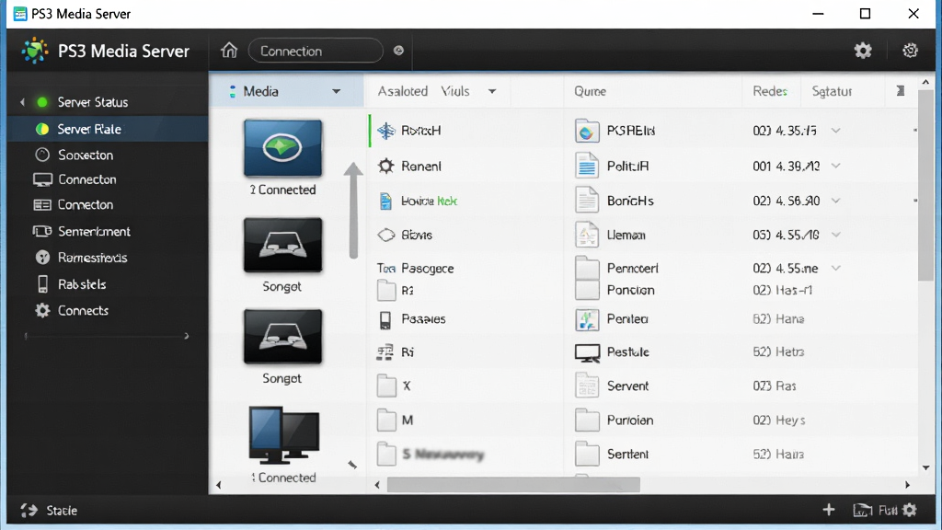Click the small round icon beside Connection field
This screenshot has height=530, width=942.
click(398, 51)
